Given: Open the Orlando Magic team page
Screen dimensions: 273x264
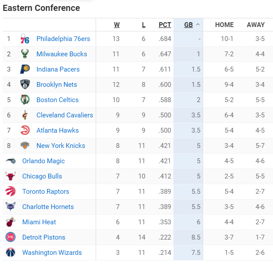Looking at the screenshot, I should tap(43, 161).
